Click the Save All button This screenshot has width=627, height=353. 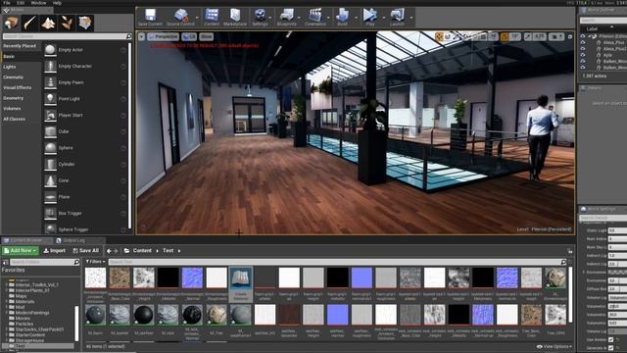[x=85, y=251]
